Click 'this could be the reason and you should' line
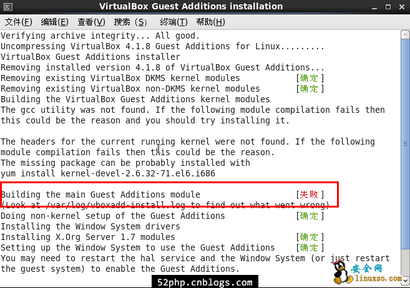Viewport: 410px width, 288px height. [x=145, y=121]
